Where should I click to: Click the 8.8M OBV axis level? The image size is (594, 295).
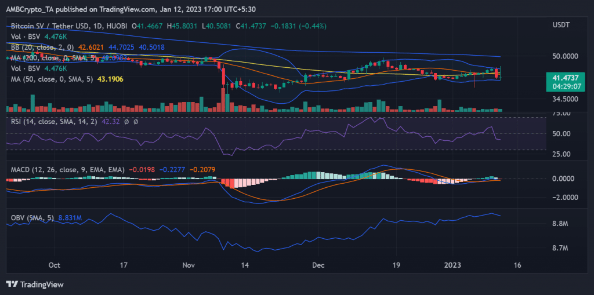pos(560,224)
